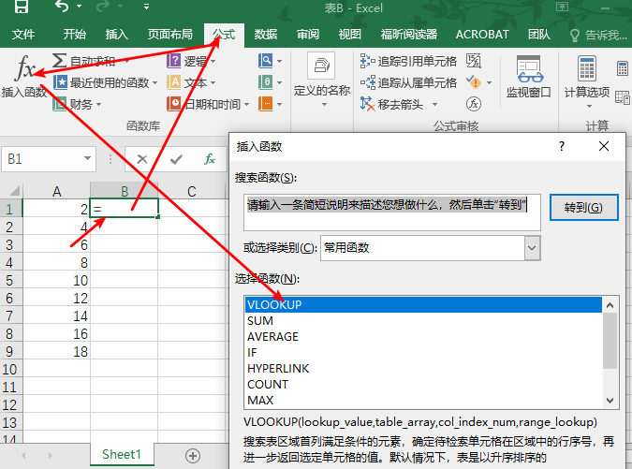
Task: Expand the Error Checking dropdown arrow
Action: point(489,83)
